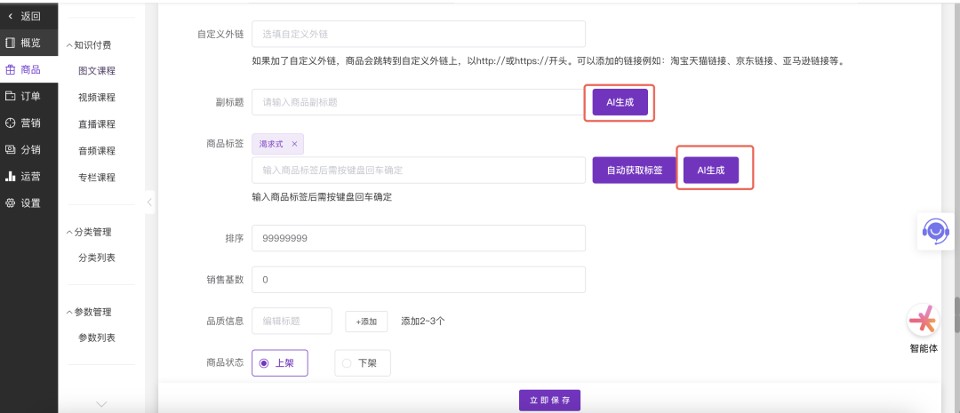
Task: Click the 运营 operations chart icon
Action: tap(11, 176)
